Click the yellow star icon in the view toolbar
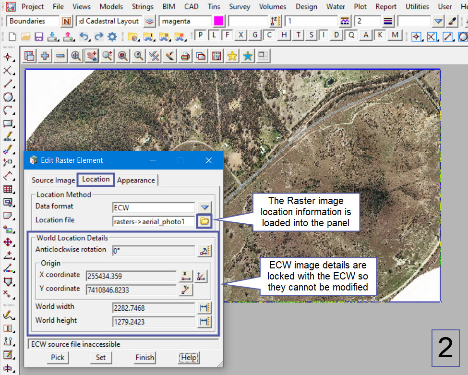Viewport: 468px width, 375px height. (x=232, y=56)
